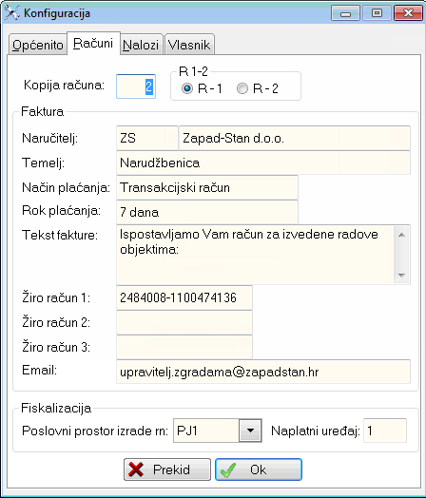This screenshot has width=426, height=498.
Task: Click the Konfiguracija app icon in title bar
Action: coord(11,13)
